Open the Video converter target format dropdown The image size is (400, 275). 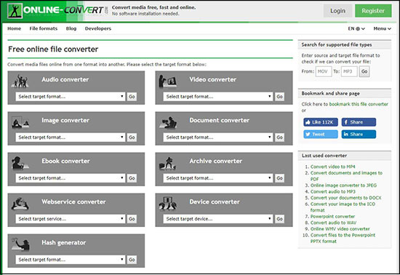[218, 97]
